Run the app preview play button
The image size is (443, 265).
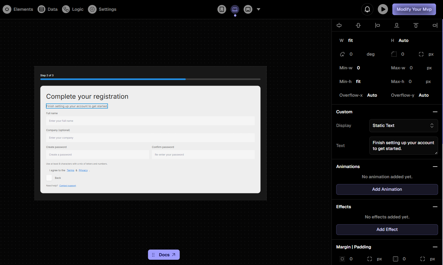click(383, 9)
